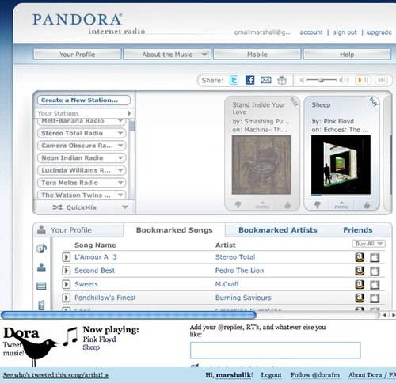
Task: Click the square icon in the Second Best row
Action: (x=375, y=271)
